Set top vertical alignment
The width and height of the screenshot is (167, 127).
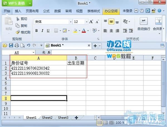tap(105, 21)
